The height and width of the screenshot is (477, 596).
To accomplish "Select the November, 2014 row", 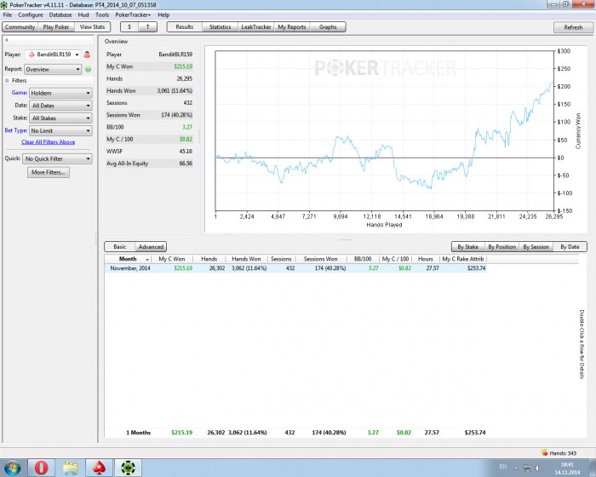I will (295, 268).
